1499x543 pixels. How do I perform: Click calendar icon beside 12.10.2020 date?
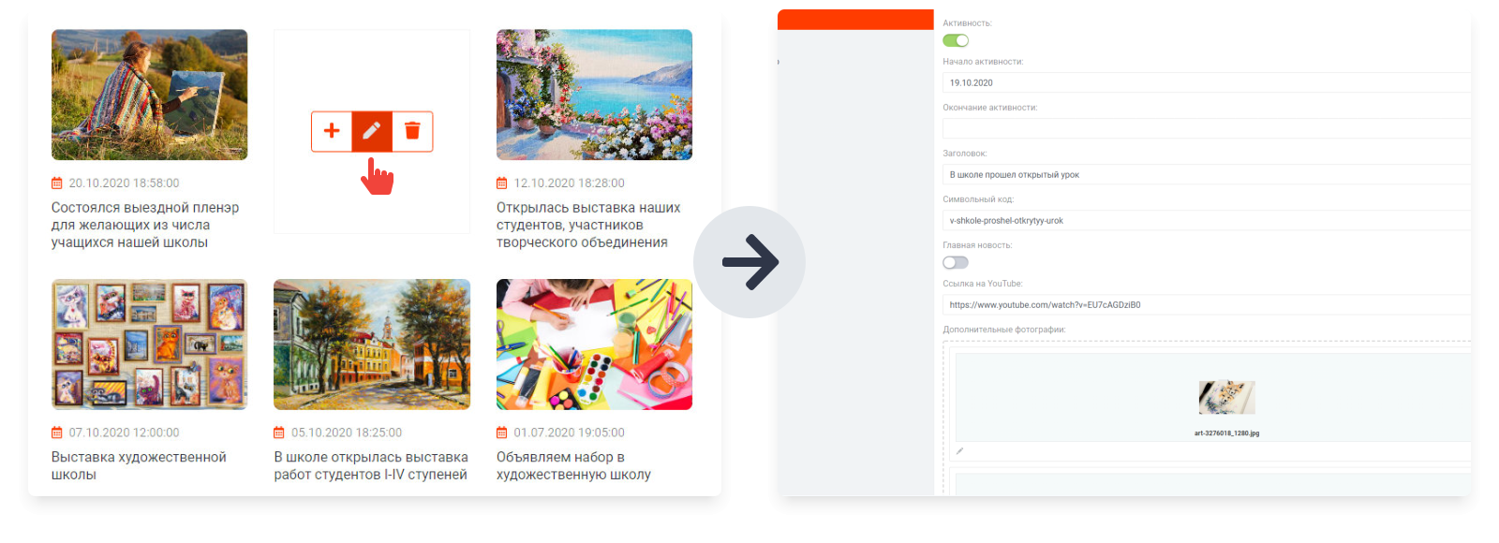[502, 183]
